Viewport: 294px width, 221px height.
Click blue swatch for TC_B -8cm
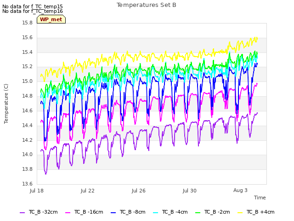(x=113, y=212)
